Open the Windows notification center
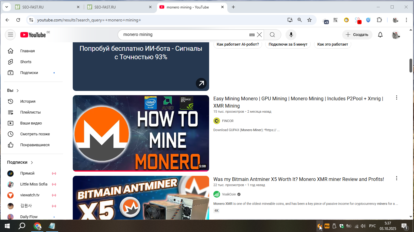Viewport: 414px width, 232px height. coord(404,226)
